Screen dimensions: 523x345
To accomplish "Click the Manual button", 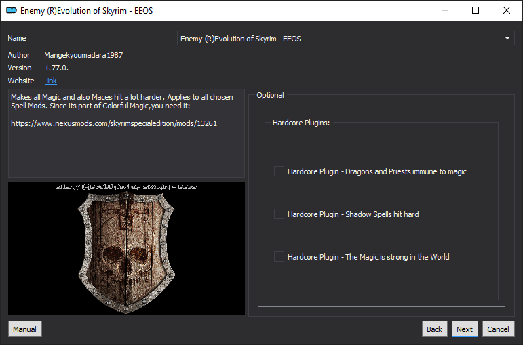I will pos(24,329).
